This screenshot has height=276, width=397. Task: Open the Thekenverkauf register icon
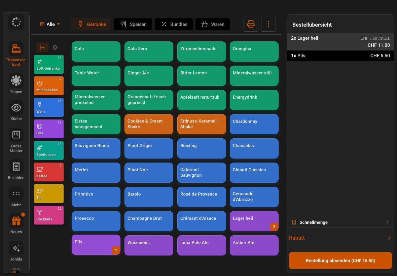point(16,49)
